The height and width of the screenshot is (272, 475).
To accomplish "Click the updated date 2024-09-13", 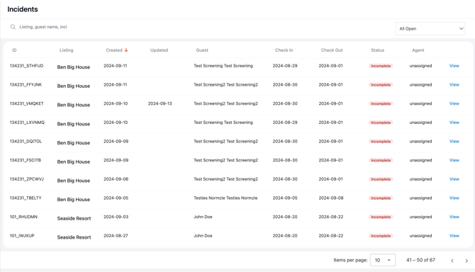I will (x=160, y=103).
